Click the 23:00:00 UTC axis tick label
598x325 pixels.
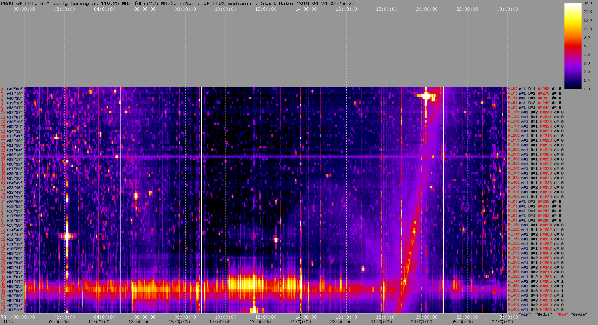click(341, 322)
